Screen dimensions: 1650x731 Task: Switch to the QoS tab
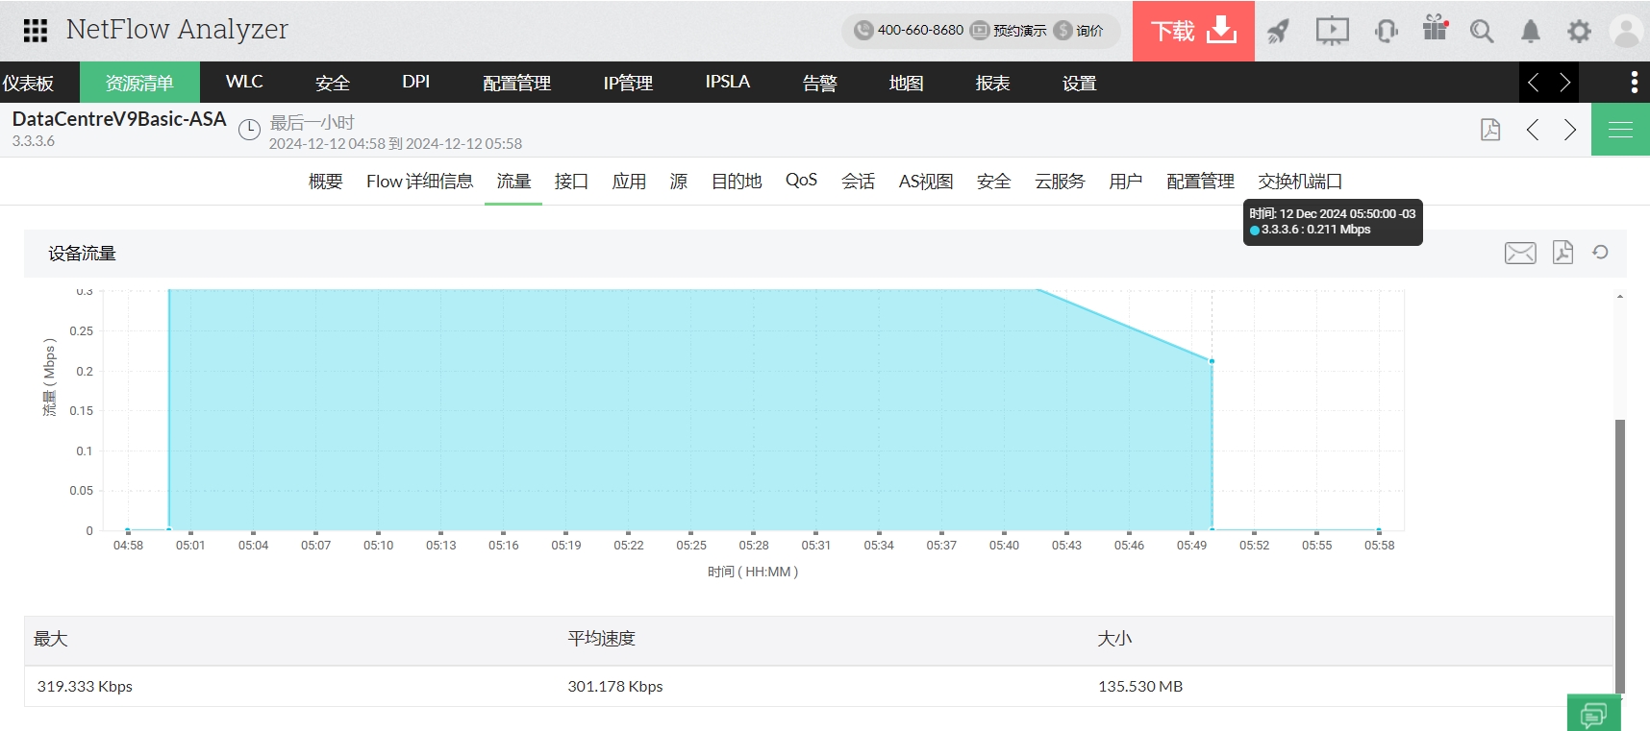(x=801, y=181)
